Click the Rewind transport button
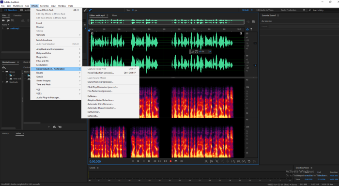This screenshot has height=186, width=339. tap(154, 161)
